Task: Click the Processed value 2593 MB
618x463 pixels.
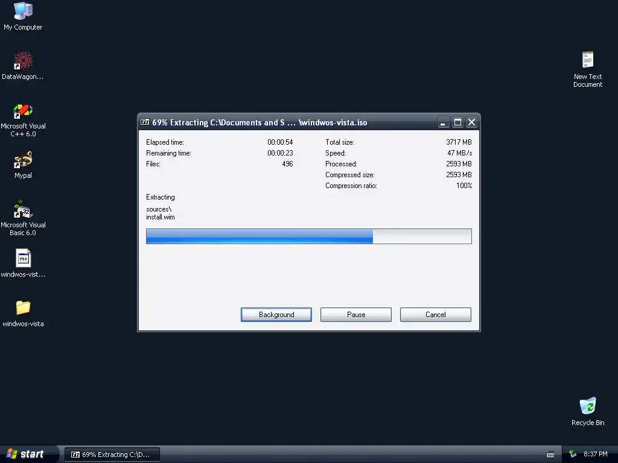Action: [459, 164]
